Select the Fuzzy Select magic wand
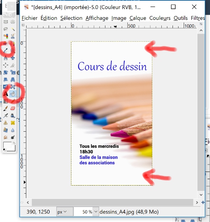The height and width of the screenshot is (222, 210). click(13, 29)
